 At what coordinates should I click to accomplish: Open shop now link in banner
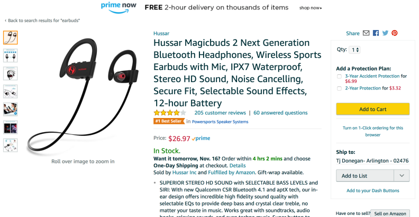coord(311,8)
